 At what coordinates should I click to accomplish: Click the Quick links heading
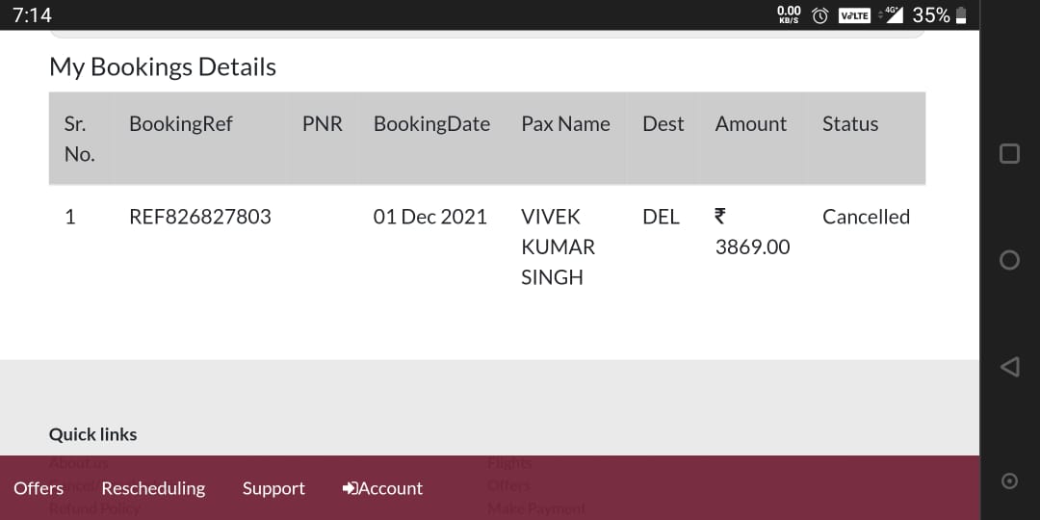coord(93,434)
